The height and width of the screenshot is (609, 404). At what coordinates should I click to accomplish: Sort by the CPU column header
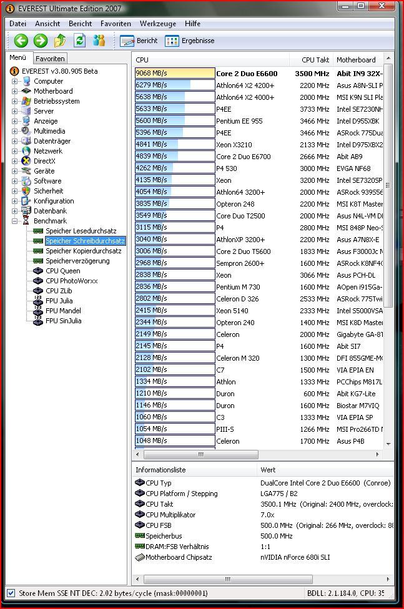pyautogui.click(x=211, y=60)
